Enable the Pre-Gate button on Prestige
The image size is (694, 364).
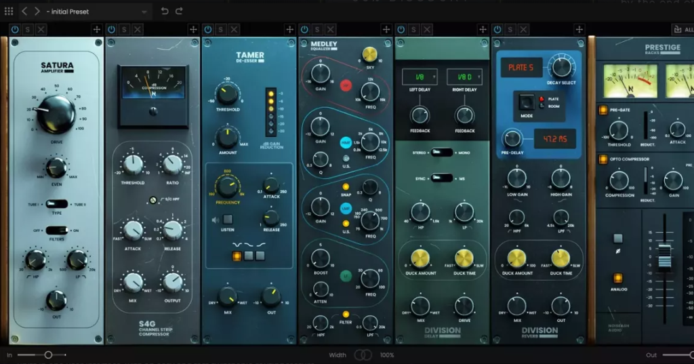pos(603,110)
